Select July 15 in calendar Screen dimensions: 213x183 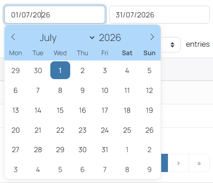coord(60,110)
